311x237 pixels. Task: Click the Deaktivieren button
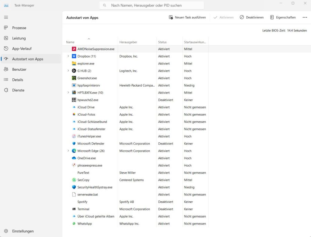(252, 17)
